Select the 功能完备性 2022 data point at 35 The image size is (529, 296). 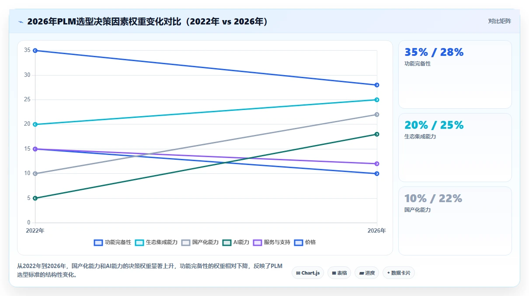[35, 51]
